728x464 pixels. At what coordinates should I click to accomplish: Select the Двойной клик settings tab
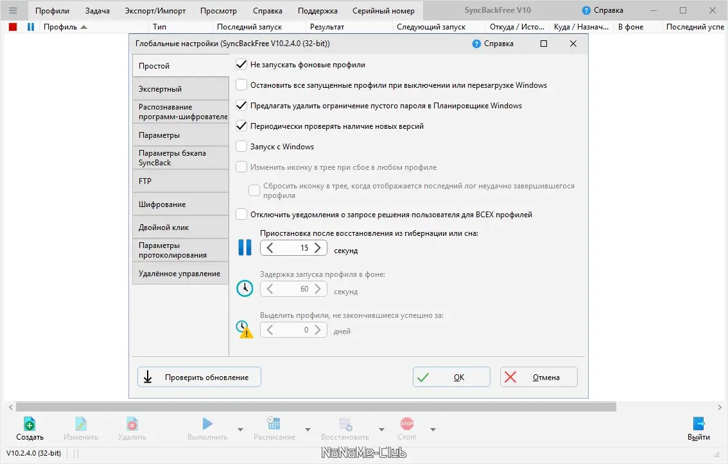180,227
